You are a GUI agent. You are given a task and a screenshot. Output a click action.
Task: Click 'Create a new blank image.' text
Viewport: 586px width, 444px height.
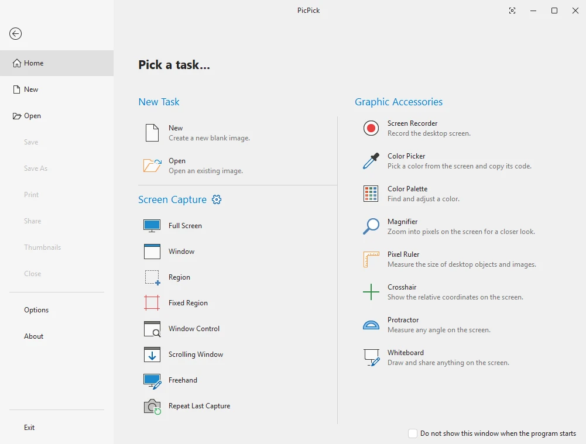tap(210, 138)
